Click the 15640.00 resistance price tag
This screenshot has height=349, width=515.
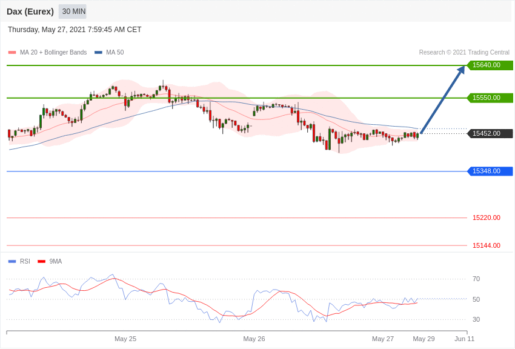[x=490, y=65]
